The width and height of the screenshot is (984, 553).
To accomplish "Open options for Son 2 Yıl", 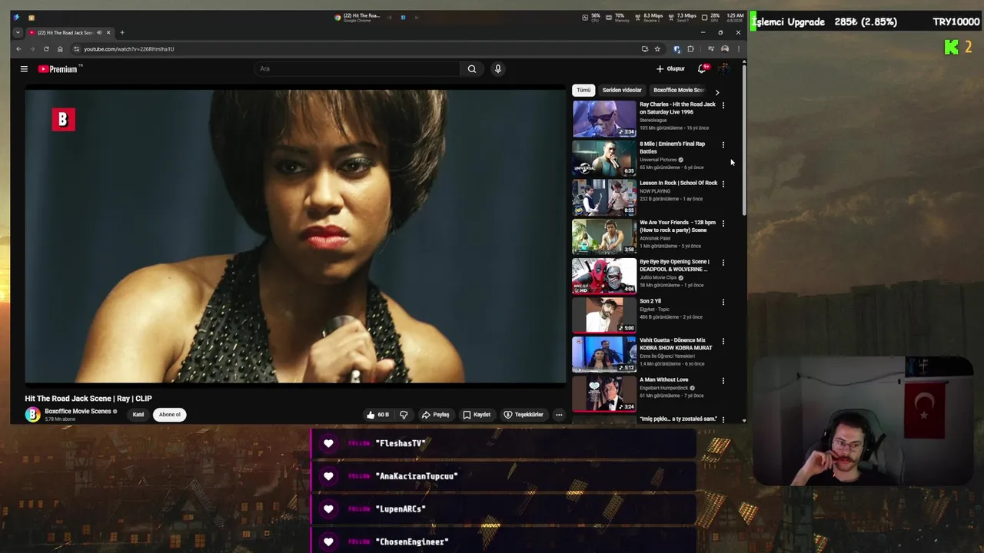I will (x=723, y=302).
